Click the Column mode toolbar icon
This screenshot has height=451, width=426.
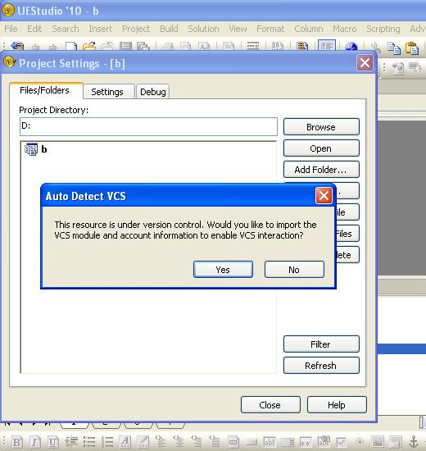(302, 46)
